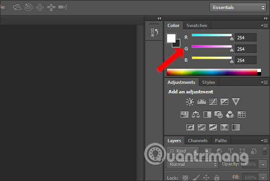Viewport: 270px width, 181px height.
Task: Select the 3D Pan Object icon
Action: pyautogui.click(x=40, y=7)
